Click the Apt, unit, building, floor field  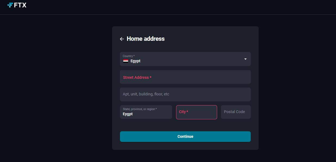tap(185, 94)
